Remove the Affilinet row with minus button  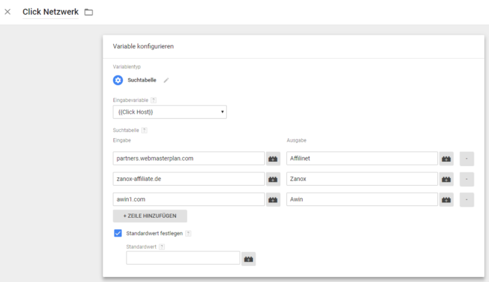coord(467,158)
